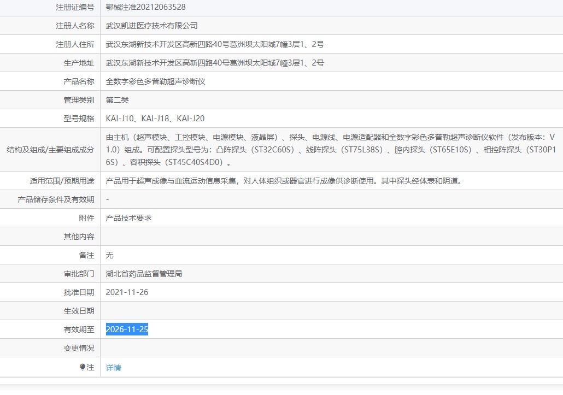Select product name 全数字彩色多普勒超声诊断仪

click(155, 81)
